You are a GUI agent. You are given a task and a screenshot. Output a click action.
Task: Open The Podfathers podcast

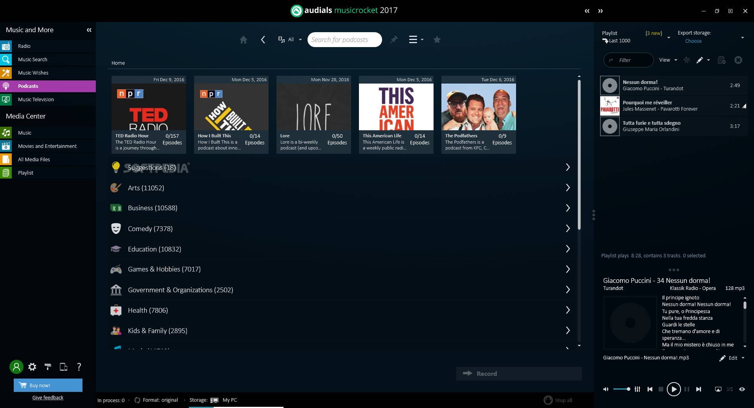[479, 115]
